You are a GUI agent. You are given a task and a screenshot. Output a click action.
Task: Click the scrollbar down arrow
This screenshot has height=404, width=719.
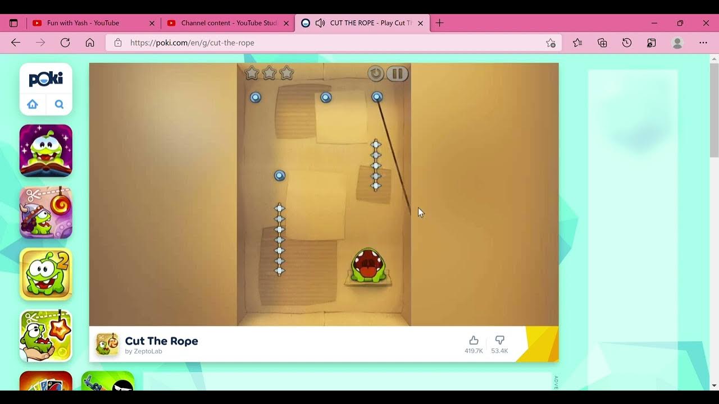[x=714, y=385]
